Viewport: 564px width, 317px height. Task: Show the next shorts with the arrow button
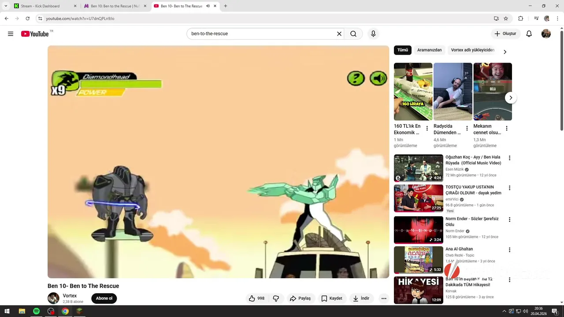[x=510, y=98]
